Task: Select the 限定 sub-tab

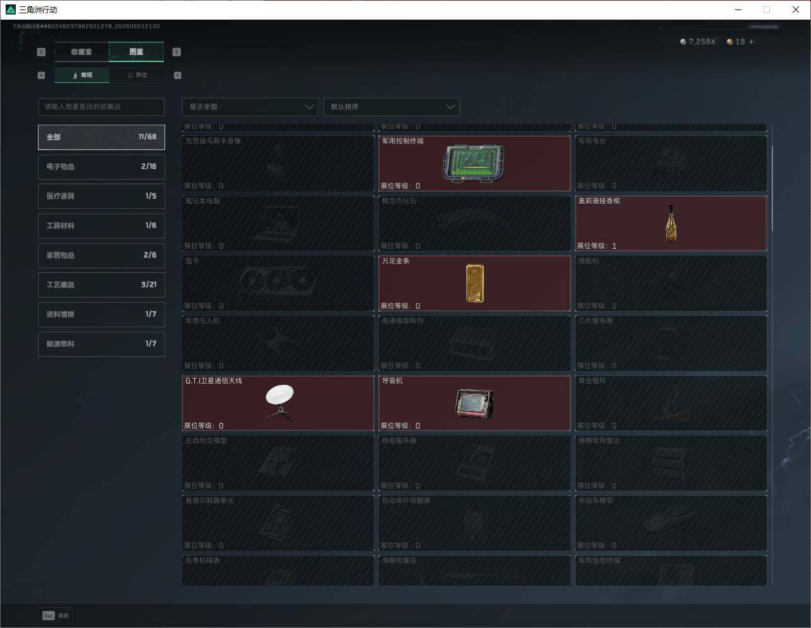Action: [137, 75]
